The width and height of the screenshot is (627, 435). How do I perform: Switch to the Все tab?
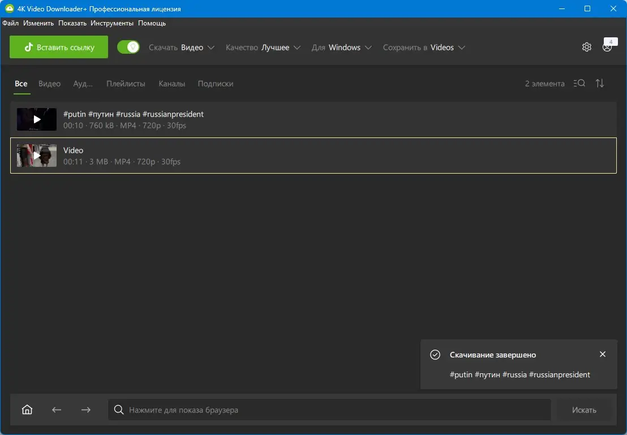[21, 84]
